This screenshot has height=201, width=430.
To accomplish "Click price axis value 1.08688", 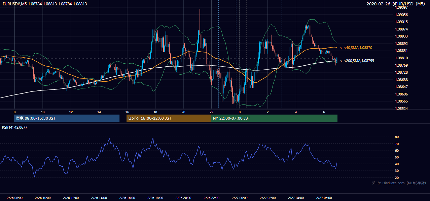I will click(402, 80).
